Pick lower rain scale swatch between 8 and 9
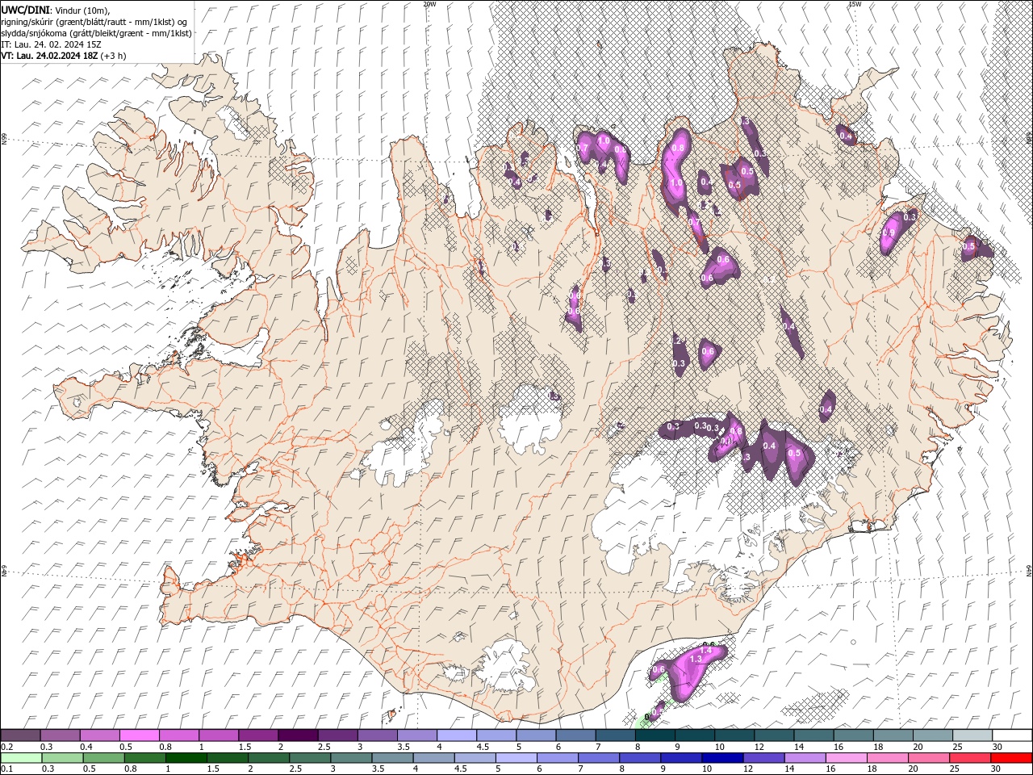1033x775 pixels. point(639,758)
